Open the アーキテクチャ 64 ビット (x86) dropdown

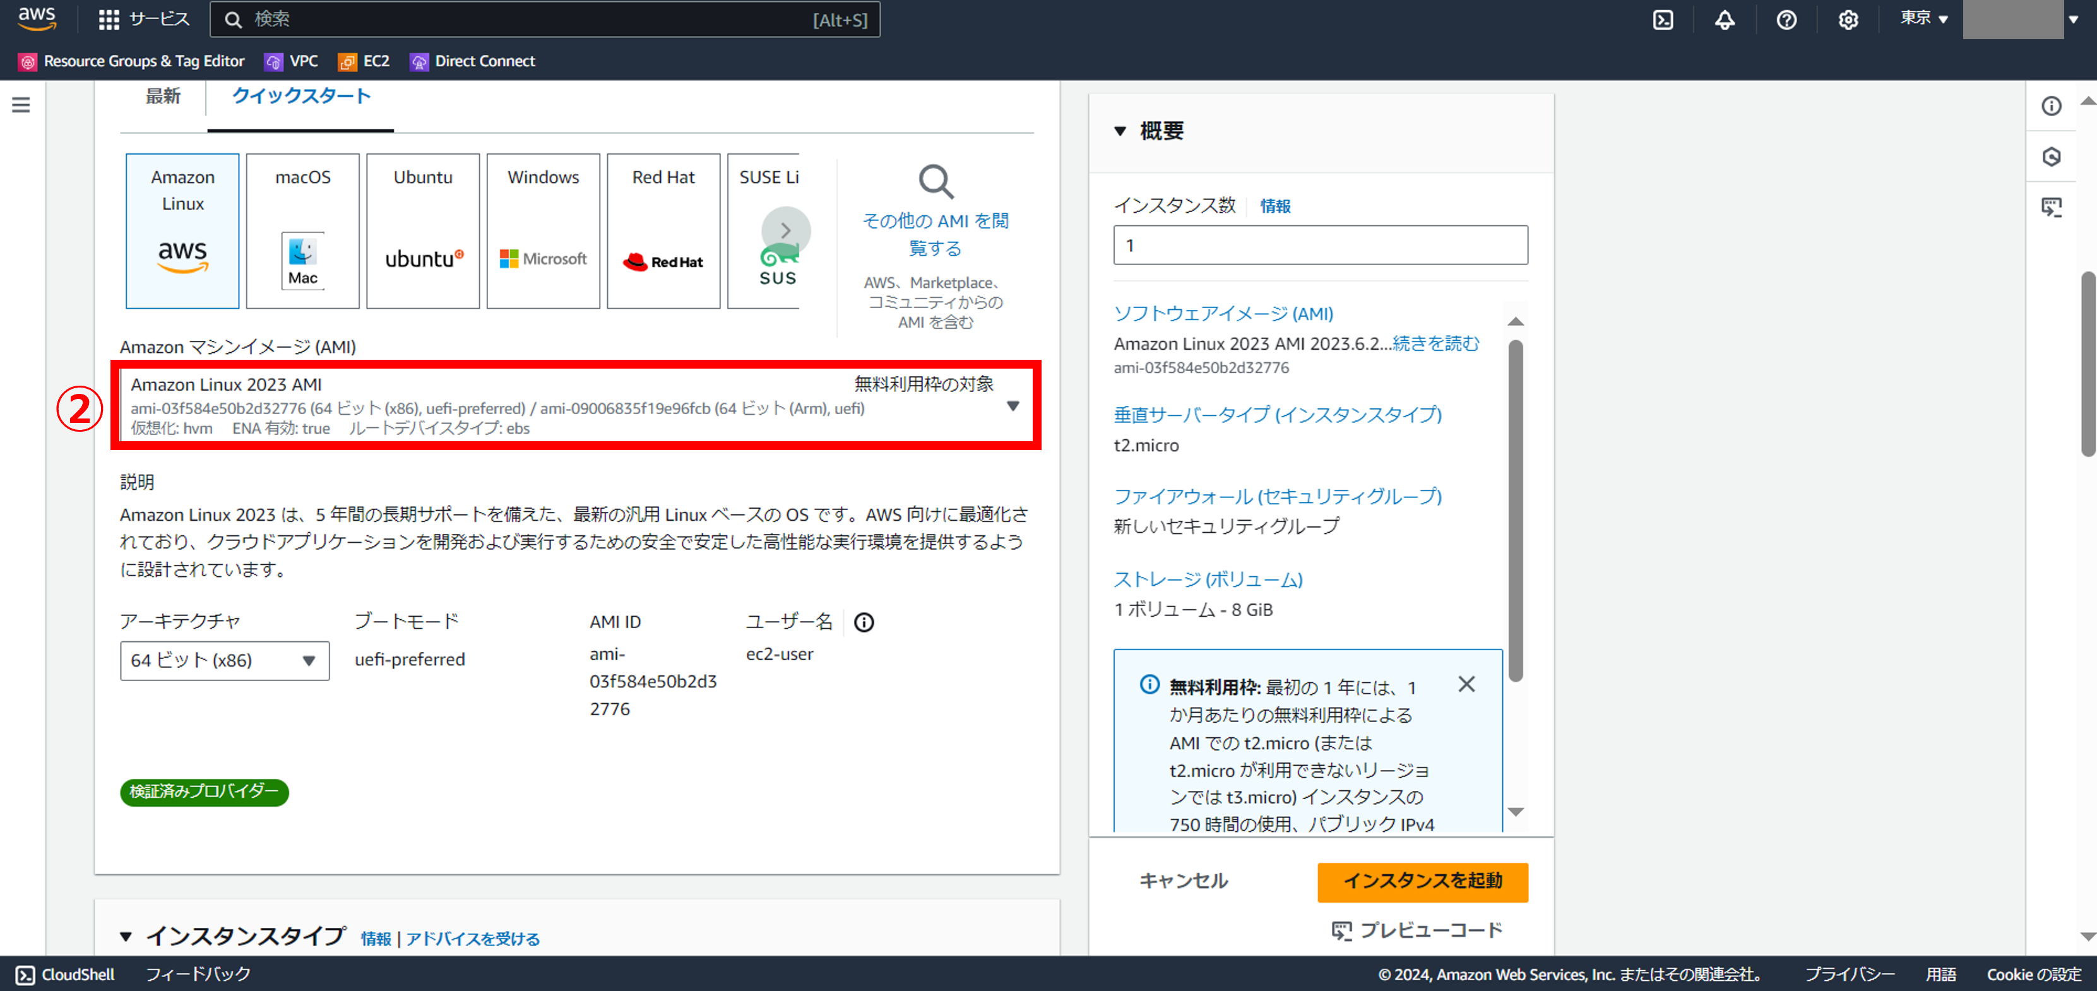tap(225, 660)
